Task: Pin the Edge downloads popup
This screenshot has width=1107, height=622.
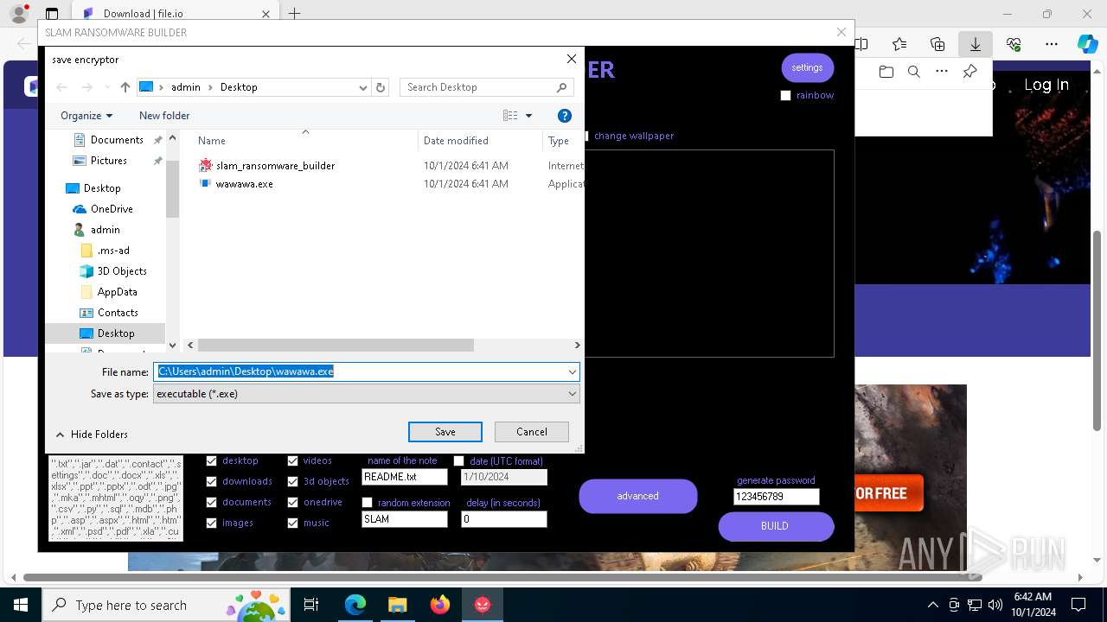Action: click(x=970, y=72)
